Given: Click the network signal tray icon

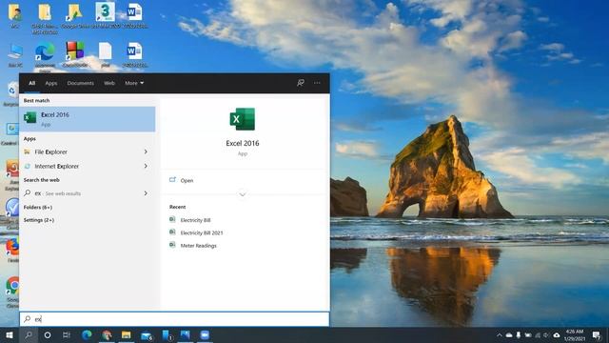Looking at the screenshot, I should point(538,334).
